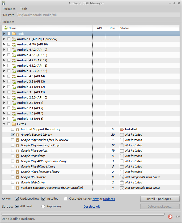Screen dimensions: 182x223
Task: Click the Rev. column header
Action: (x=113, y=28)
